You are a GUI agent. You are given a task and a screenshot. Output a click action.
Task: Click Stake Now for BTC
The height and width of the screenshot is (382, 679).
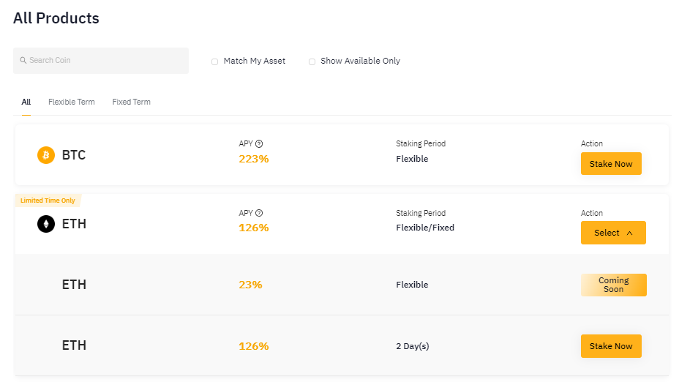point(611,164)
